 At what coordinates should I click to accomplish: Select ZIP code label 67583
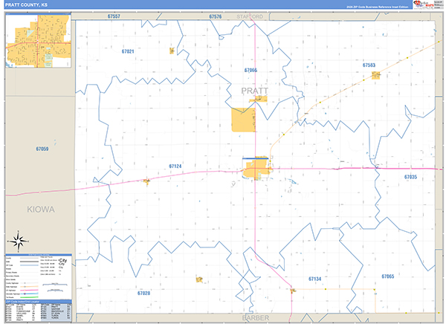click(369, 65)
